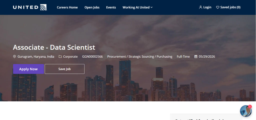Click the United logo in the header

(x=30, y=7)
